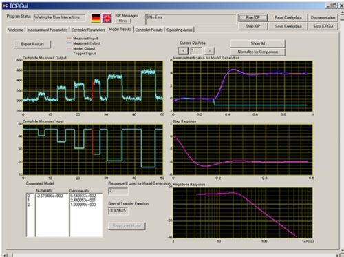Click the Current Op Area number field
The height and width of the screenshot is (257, 344).
click(196, 51)
